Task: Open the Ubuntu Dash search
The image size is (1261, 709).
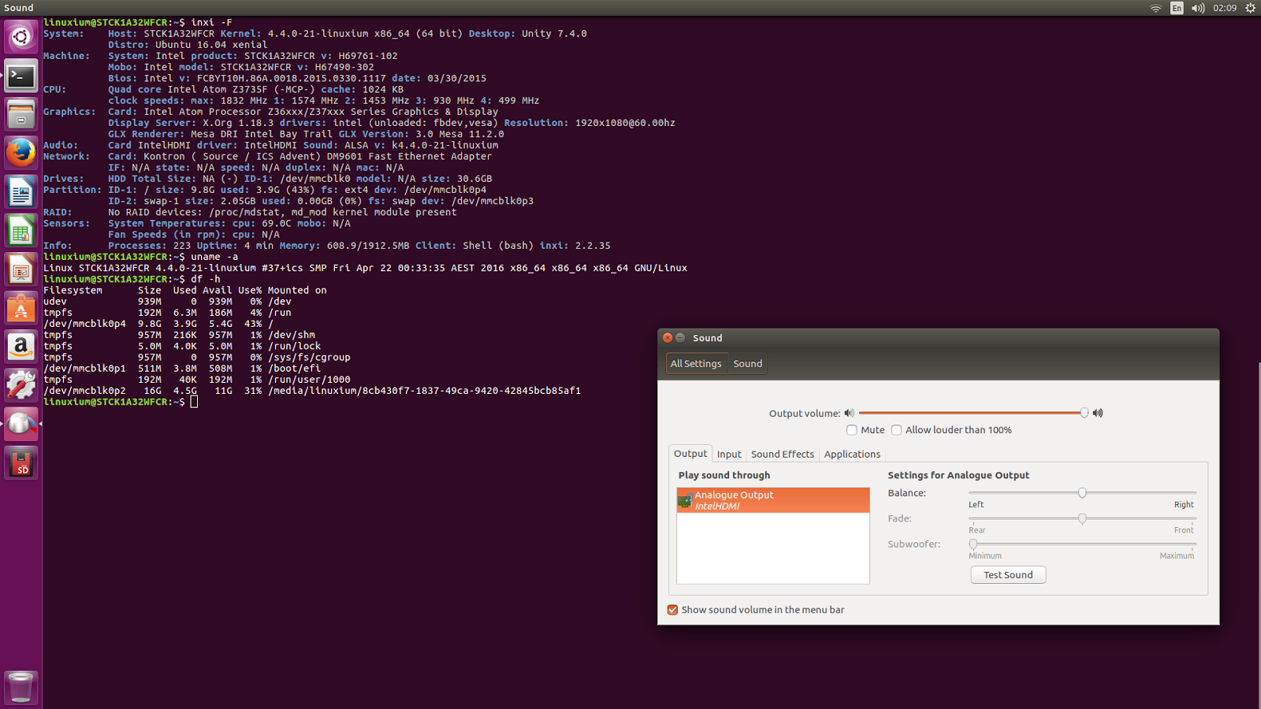Action: [x=21, y=37]
